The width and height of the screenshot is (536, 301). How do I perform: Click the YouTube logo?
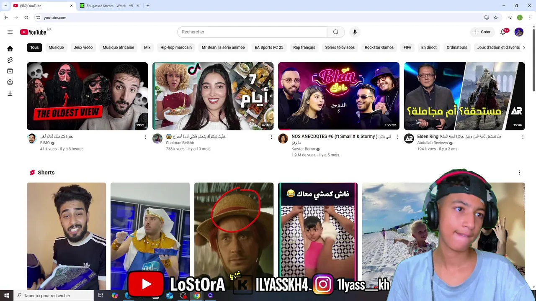click(33, 32)
